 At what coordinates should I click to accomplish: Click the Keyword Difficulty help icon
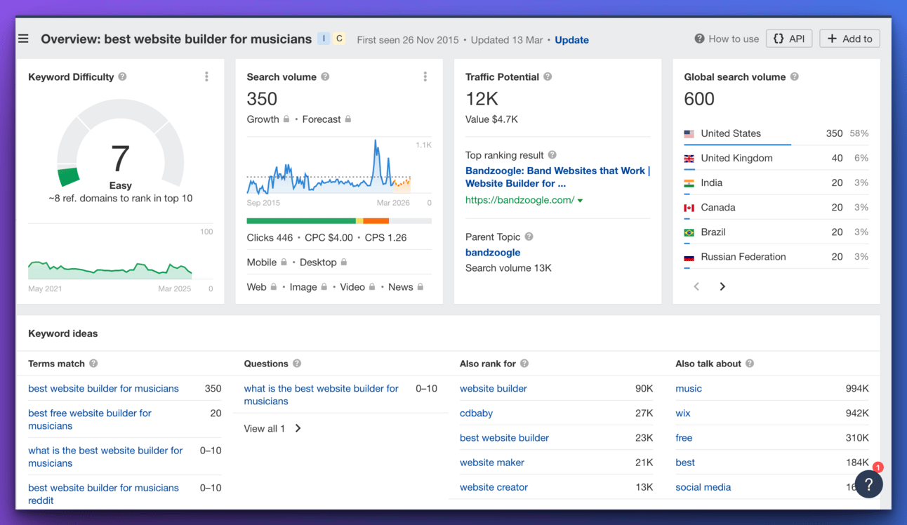123,77
